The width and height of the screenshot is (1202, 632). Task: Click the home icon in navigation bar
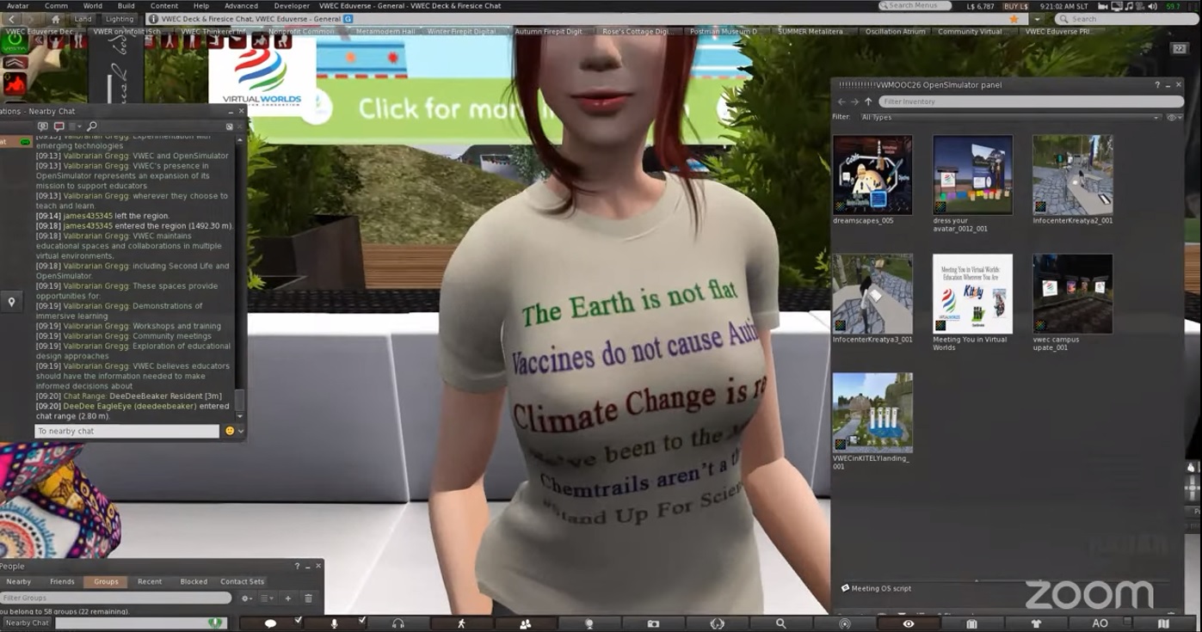coord(56,19)
